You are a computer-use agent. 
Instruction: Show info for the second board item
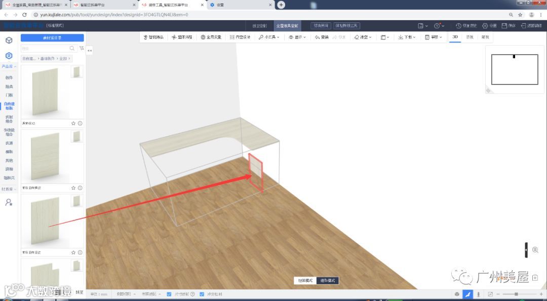pos(80,188)
